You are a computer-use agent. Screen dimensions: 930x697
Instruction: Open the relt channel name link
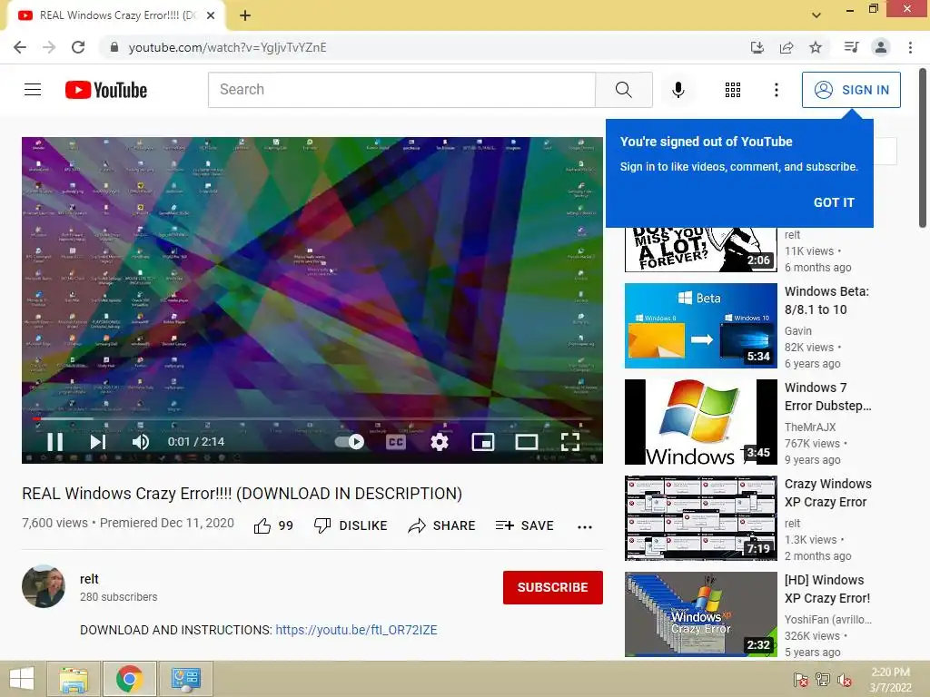point(89,579)
